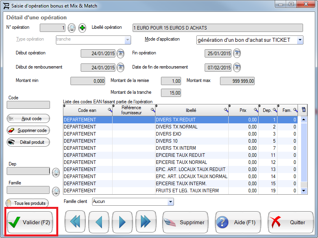
Task: Select the EPIC. ART. LOCAUX TAUX REDUIT row
Action: tap(180, 169)
